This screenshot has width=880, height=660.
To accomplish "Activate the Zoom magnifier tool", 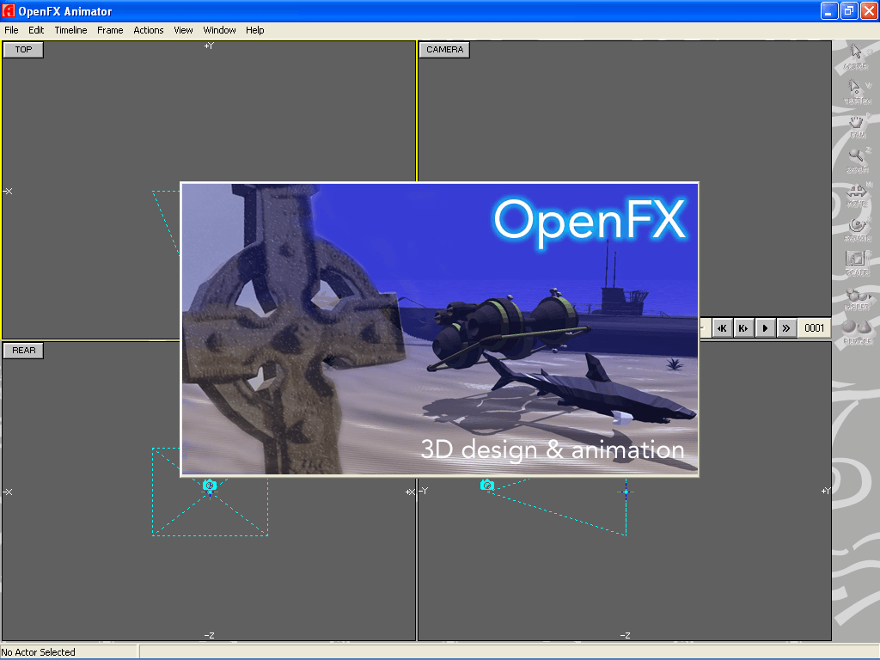I will pos(857,161).
